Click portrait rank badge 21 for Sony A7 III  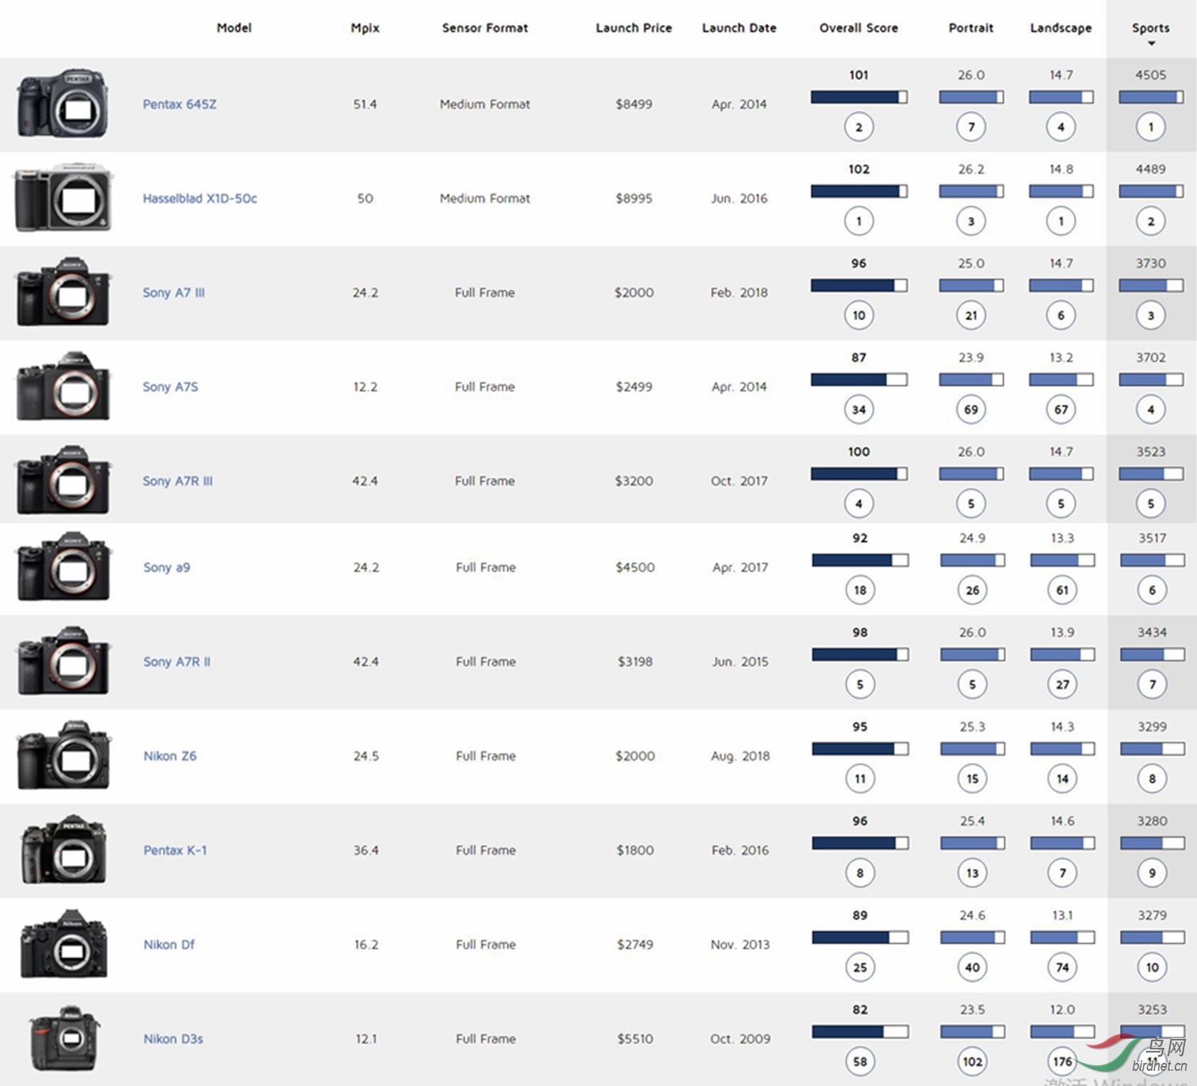[971, 315]
